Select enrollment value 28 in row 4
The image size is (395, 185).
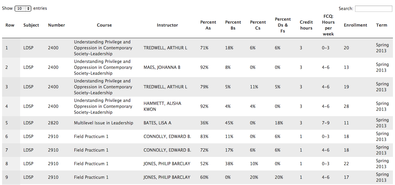coord(346,106)
